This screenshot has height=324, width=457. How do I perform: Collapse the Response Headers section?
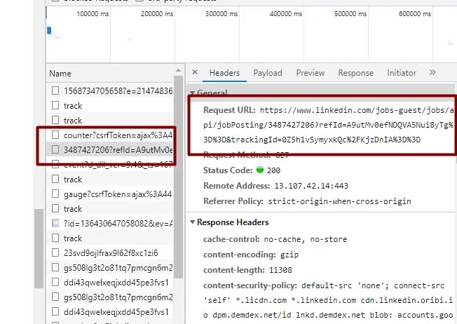(193, 222)
